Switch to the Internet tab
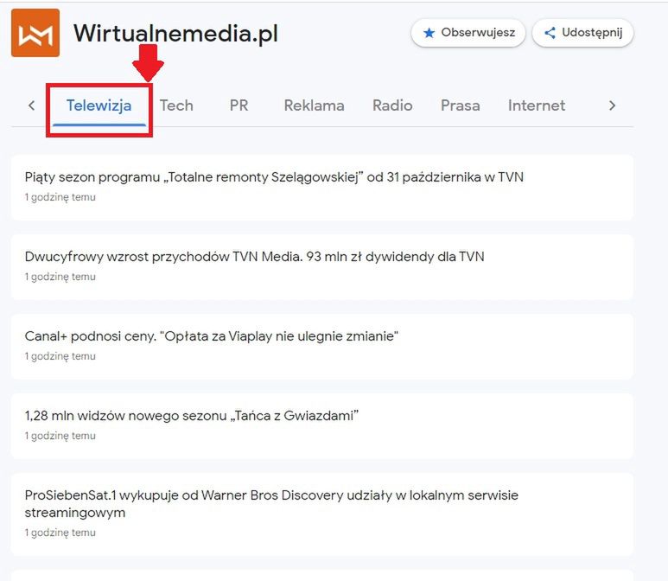The height and width of the screenshot is (581, 668). click(x=537, y=105)
